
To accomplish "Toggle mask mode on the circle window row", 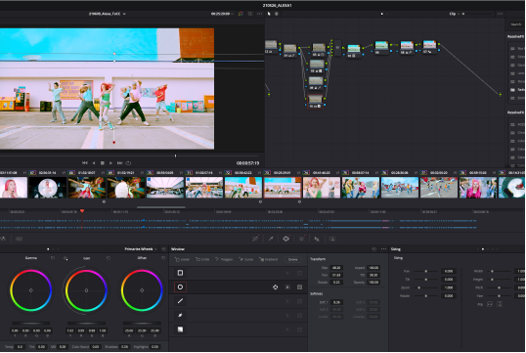I will [x=299, y=287].
